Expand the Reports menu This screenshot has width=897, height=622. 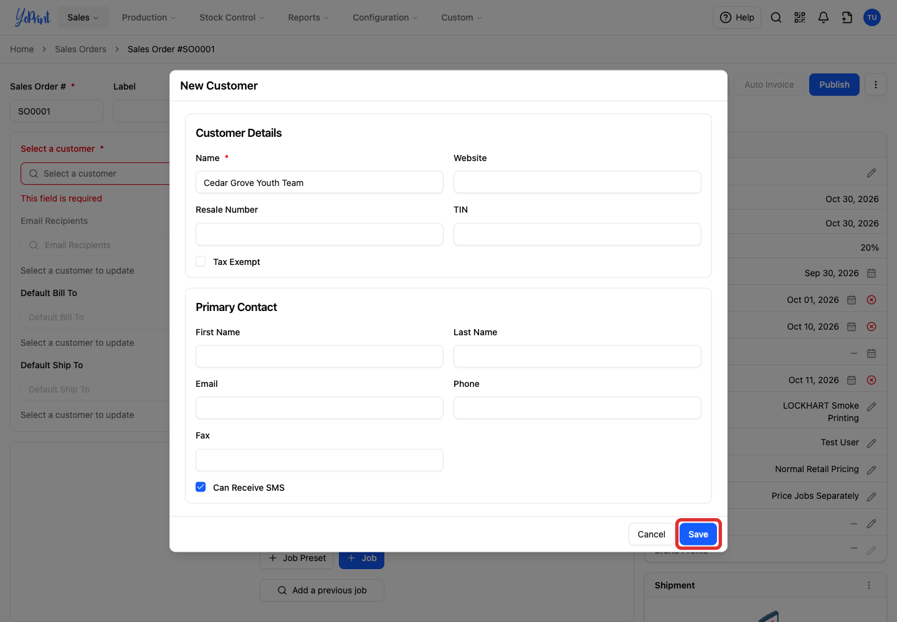[308, 17]
